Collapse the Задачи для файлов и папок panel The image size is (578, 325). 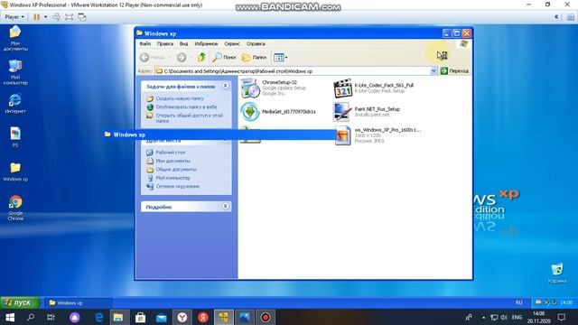click(x=225, y=86)
